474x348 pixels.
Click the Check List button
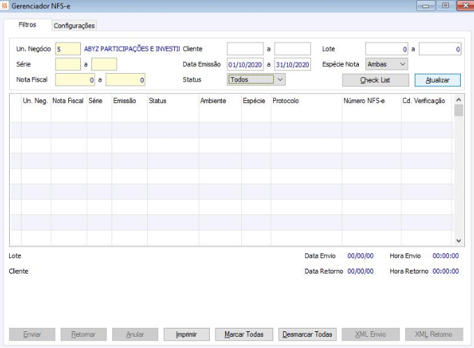(x=376, y=80)
